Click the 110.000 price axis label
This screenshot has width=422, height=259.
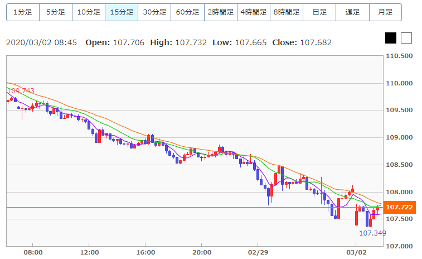[x=399, y=83]
